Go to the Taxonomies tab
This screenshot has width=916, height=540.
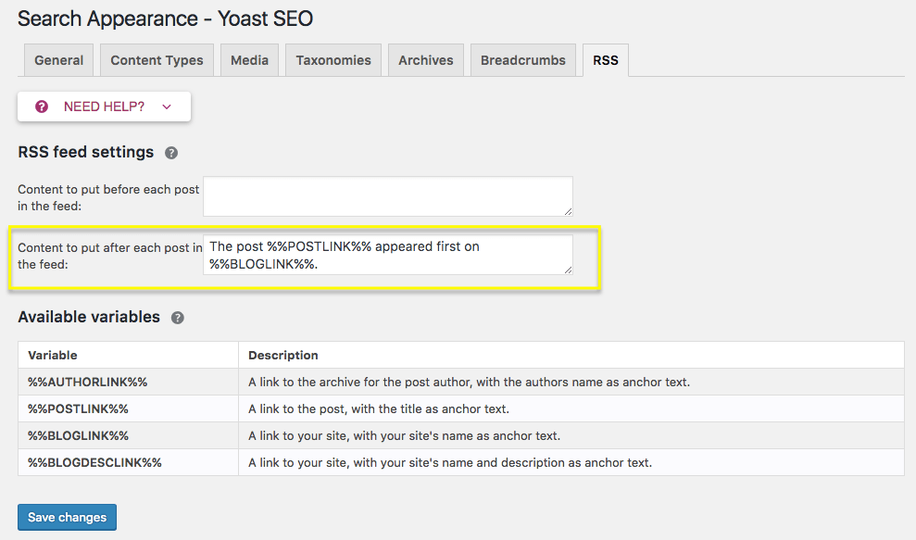[333, 60]
